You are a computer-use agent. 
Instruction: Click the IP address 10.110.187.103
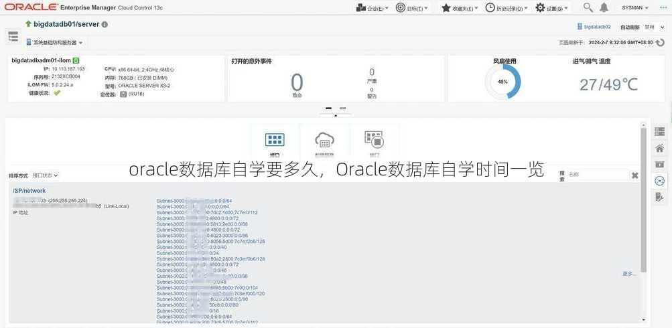68,68
